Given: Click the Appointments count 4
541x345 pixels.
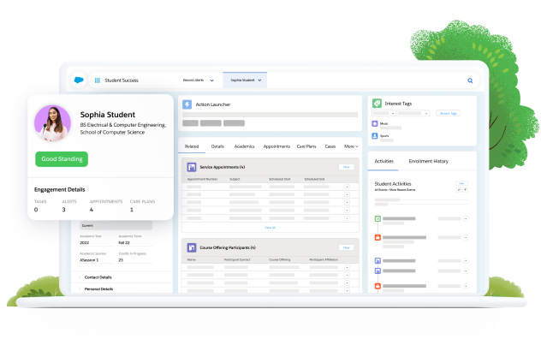Looking at the screenshot, I should (x=91, y=210).
